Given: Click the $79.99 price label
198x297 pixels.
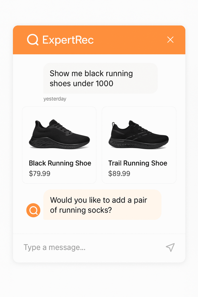Looking at the screenshot, I should pyautogui.click(x=40, y=174).
